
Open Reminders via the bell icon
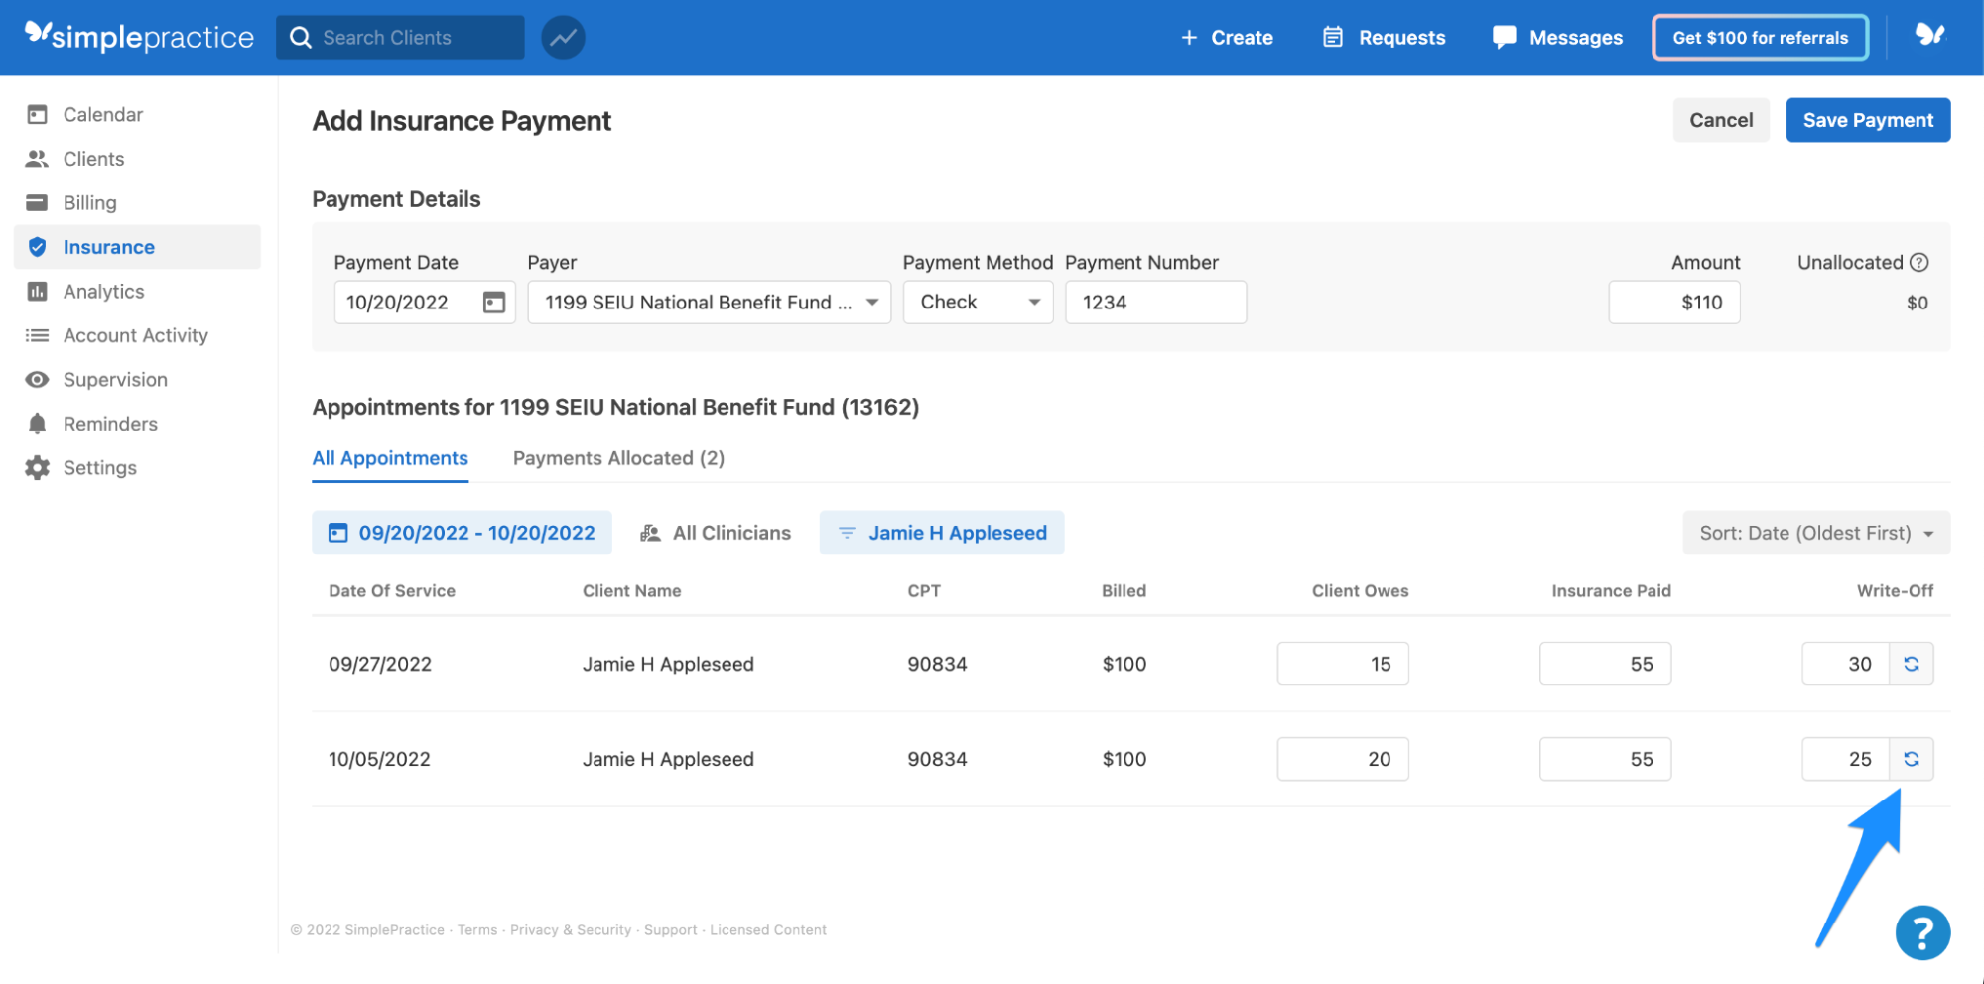(x=37, y=423)
